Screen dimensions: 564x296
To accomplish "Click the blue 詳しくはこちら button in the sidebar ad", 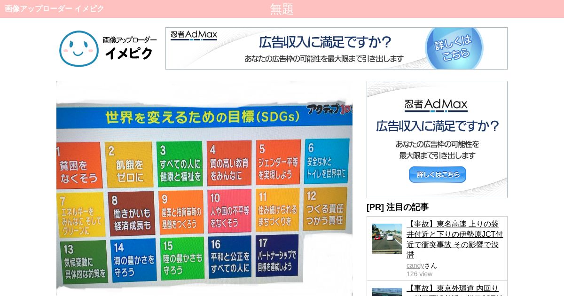I will point(438,174).
